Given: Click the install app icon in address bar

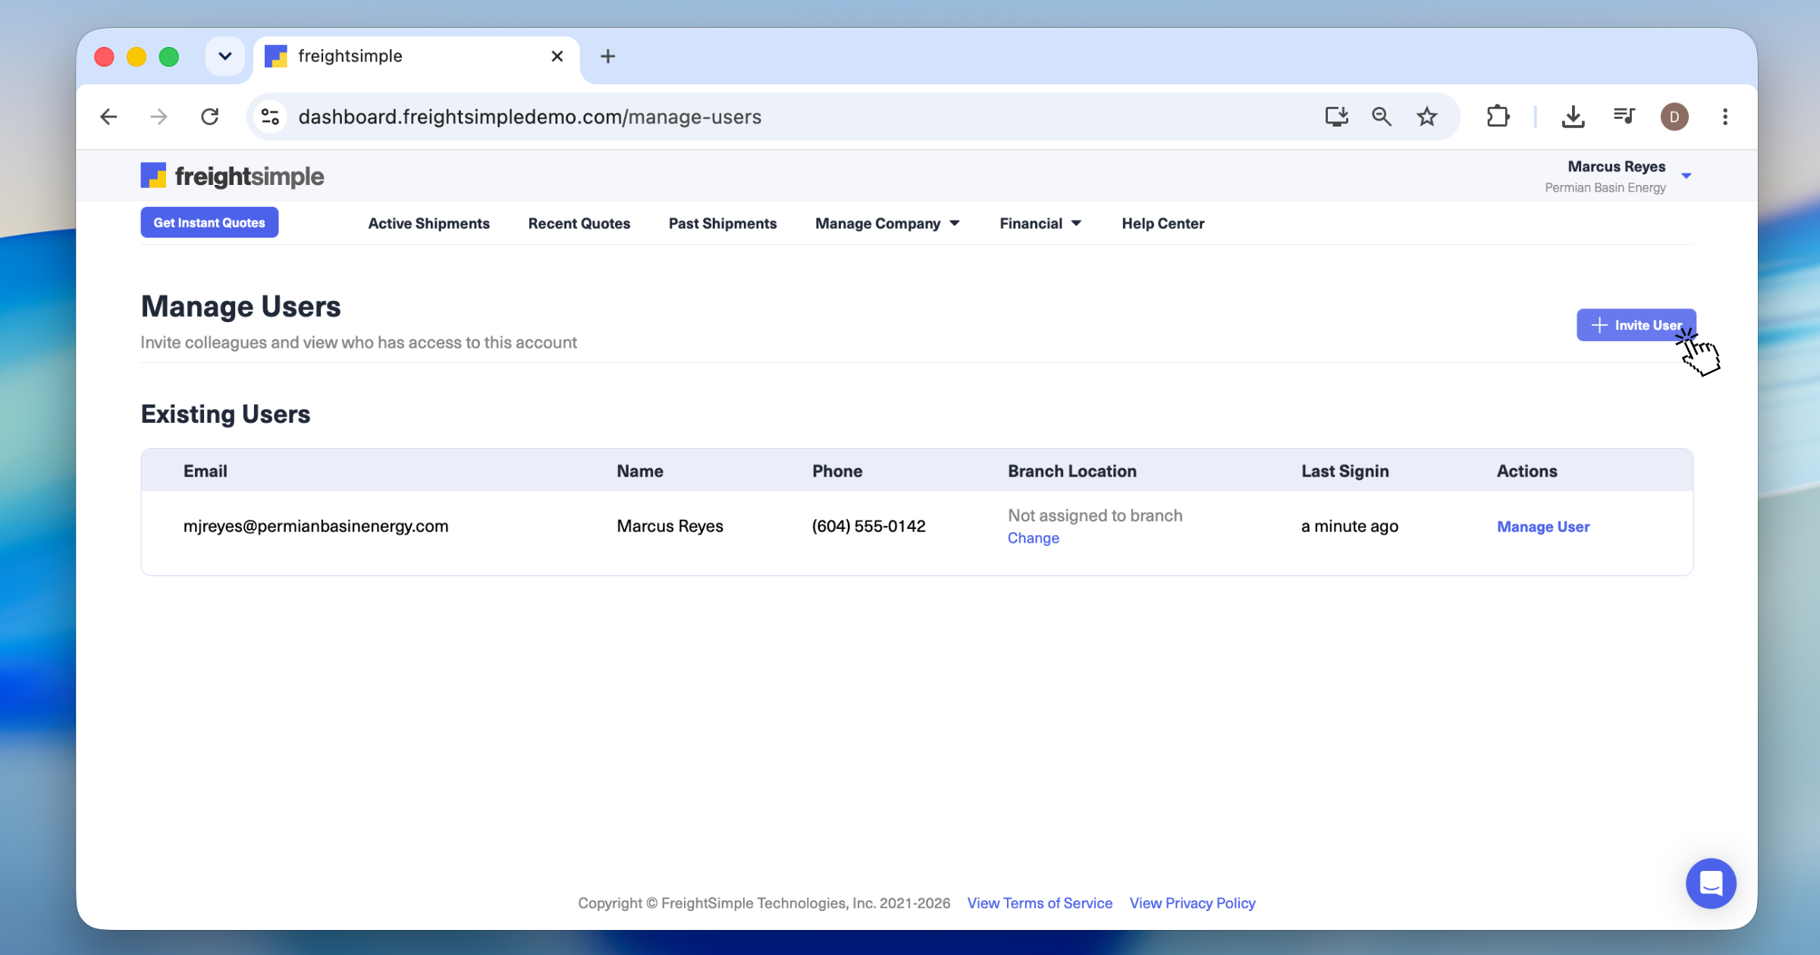Looking at the screenshot, I should [1336, 117].
